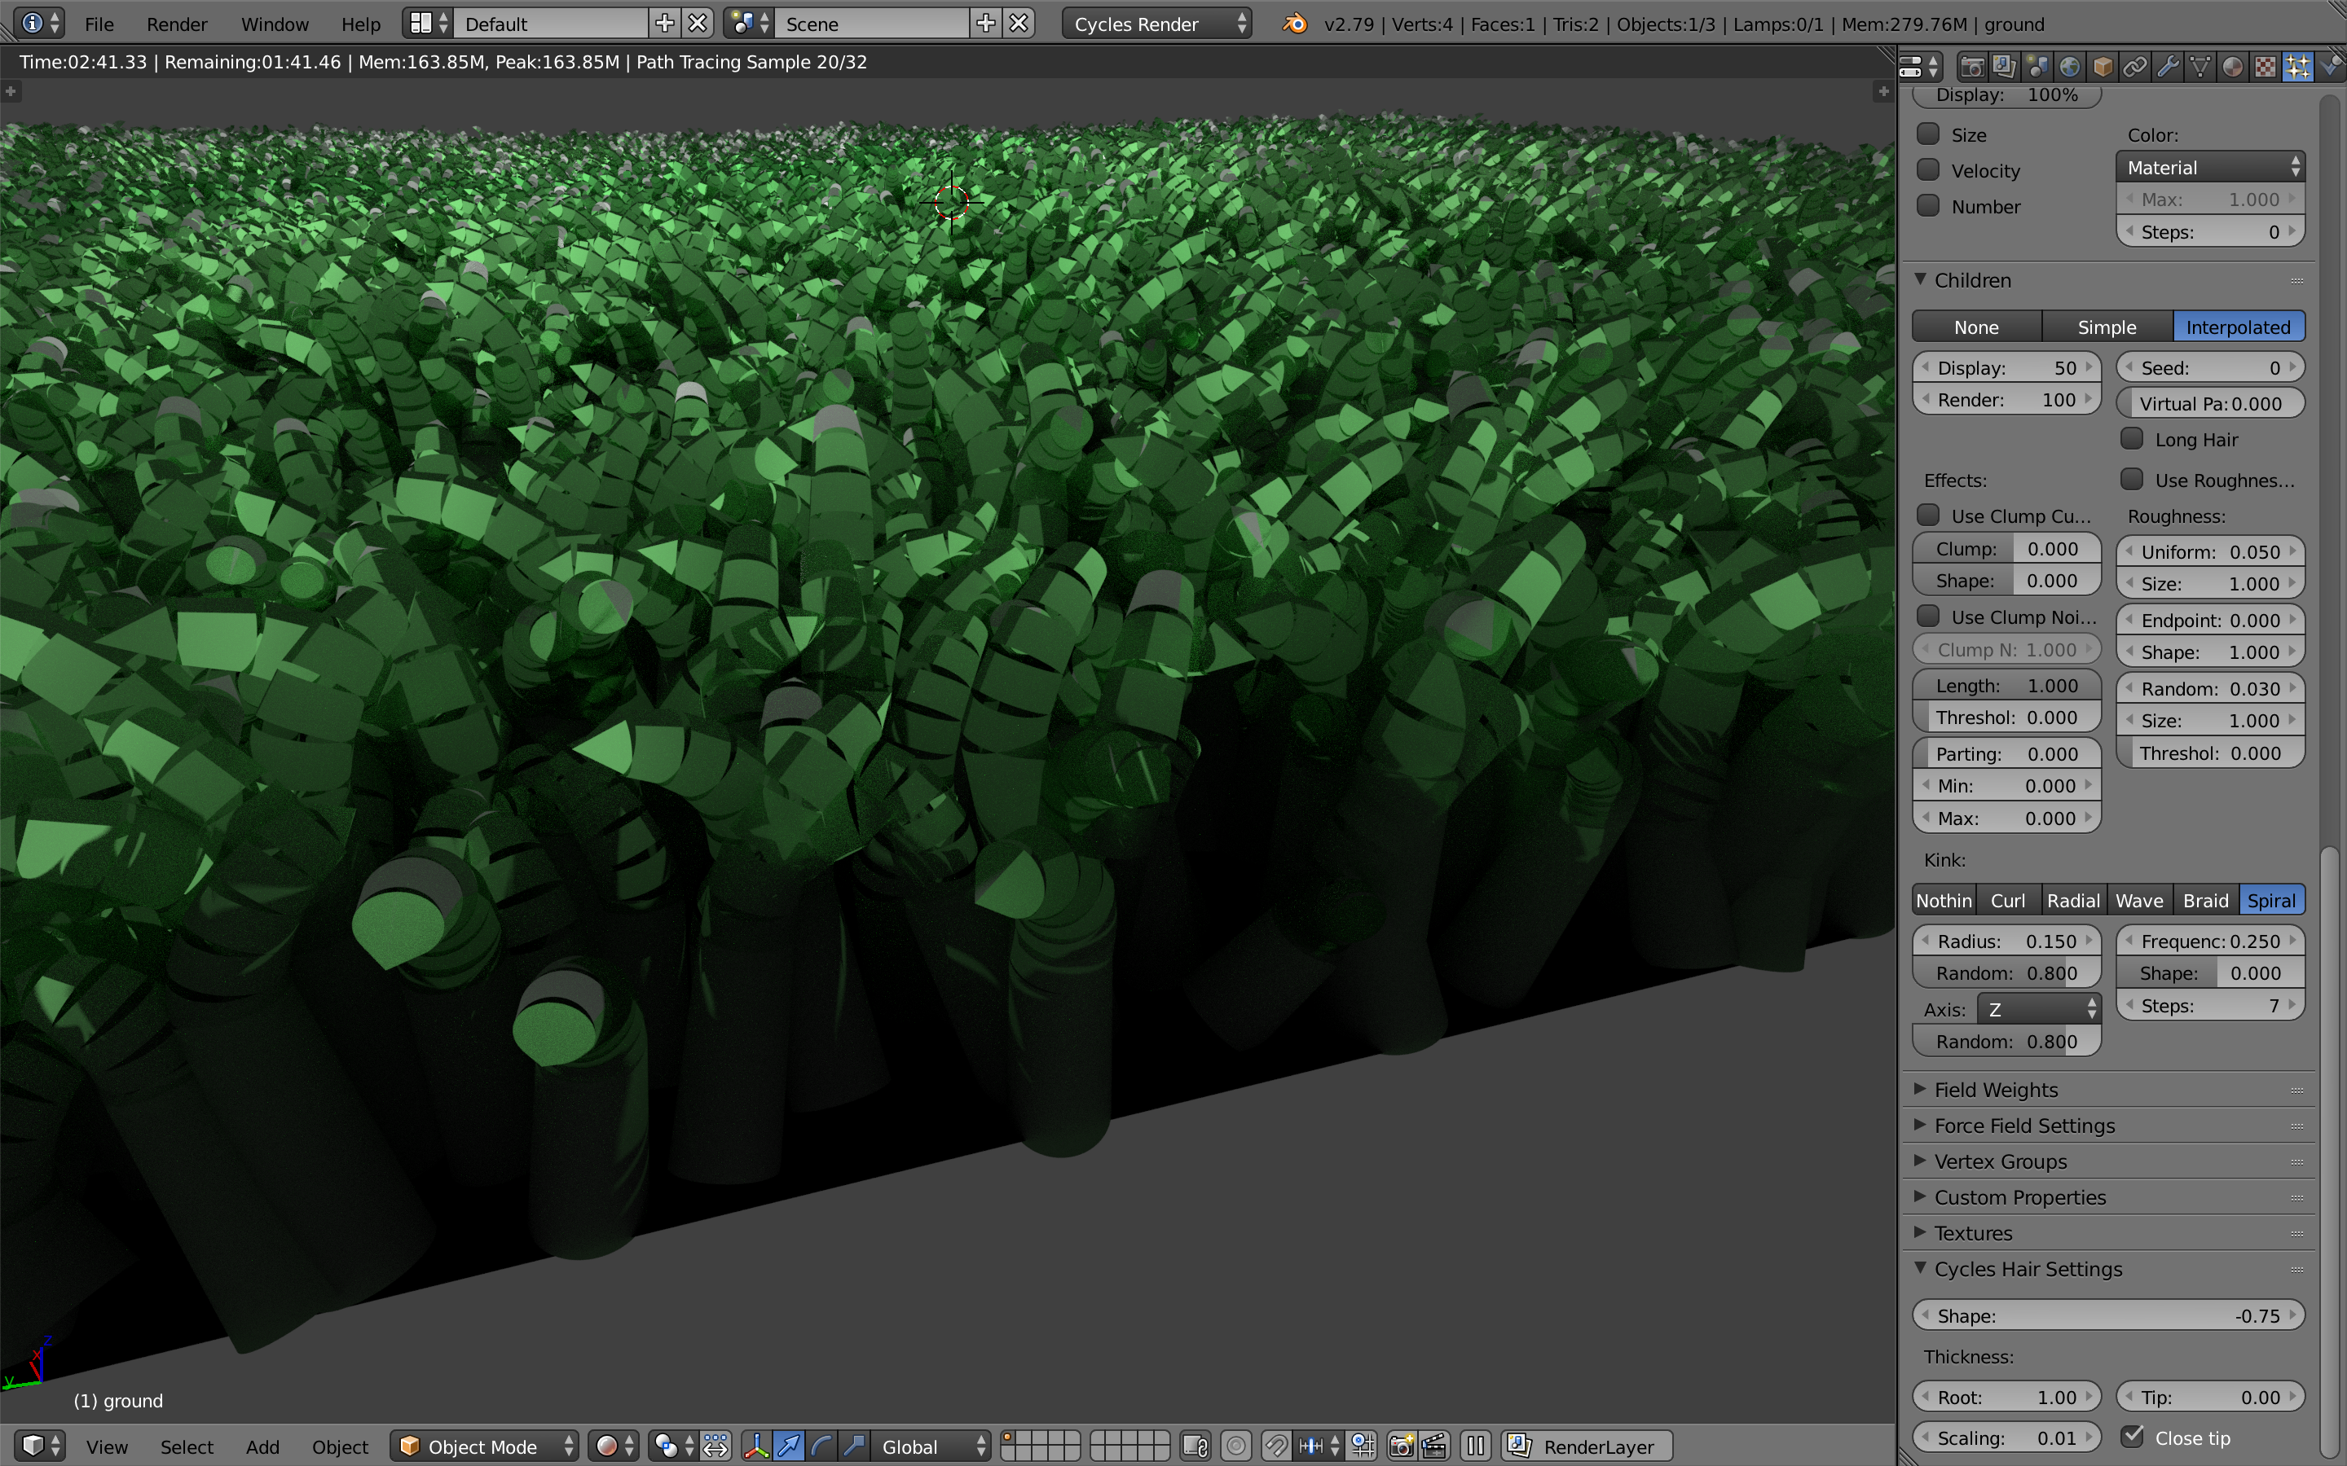2347x1466 pixels.
Task: Enable the Long Hair checkbox
Action: (x=2133, y=439)
